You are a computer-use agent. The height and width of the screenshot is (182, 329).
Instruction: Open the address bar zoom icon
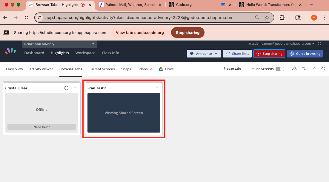[257, 18]
